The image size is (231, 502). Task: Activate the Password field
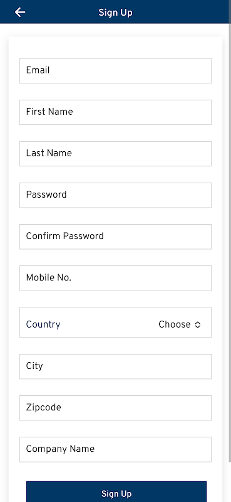pyautogui.click(x=115, y=195)
